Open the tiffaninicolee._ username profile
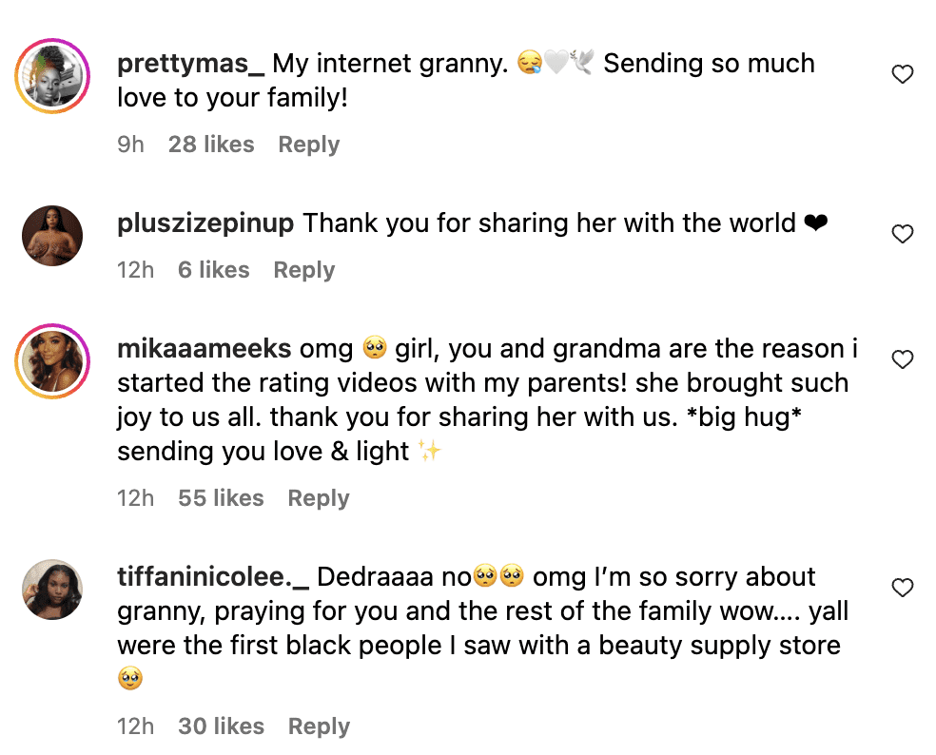The width and height of the screenshot is (936, 755). (x=211, y=576)
